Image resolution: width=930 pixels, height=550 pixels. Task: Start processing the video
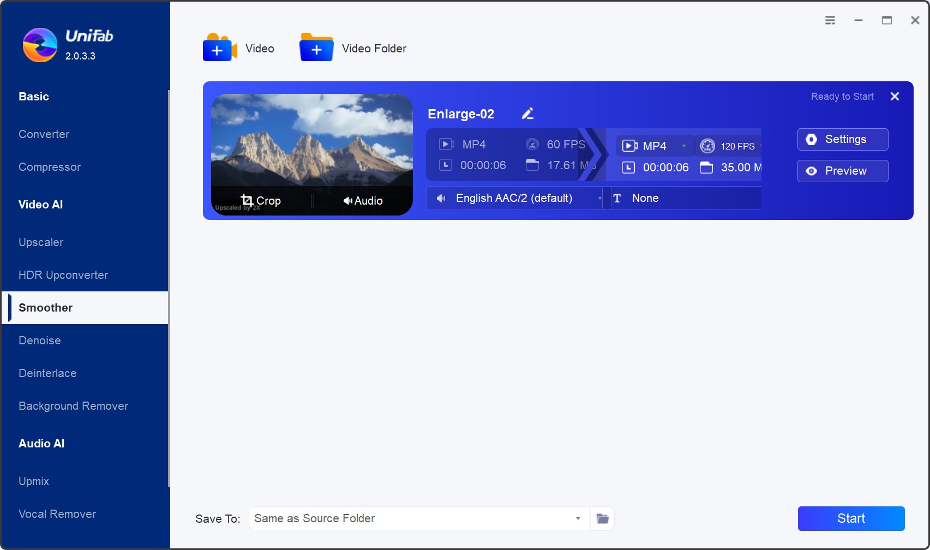point(850,518)
